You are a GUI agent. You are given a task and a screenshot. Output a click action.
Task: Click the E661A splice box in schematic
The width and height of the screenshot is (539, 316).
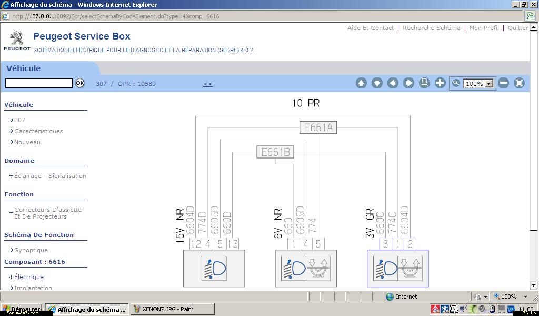[318, 127]
